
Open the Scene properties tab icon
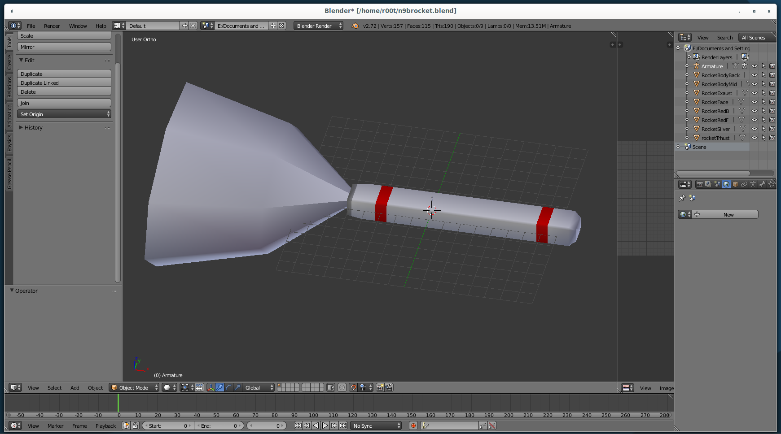pyautogui.click(x=717, y=184)
